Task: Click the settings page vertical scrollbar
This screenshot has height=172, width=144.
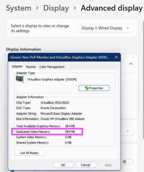Action: click(143, 80)
